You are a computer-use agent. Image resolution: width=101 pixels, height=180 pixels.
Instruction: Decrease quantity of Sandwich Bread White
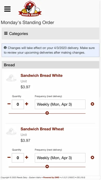click(x=9, y=104)
